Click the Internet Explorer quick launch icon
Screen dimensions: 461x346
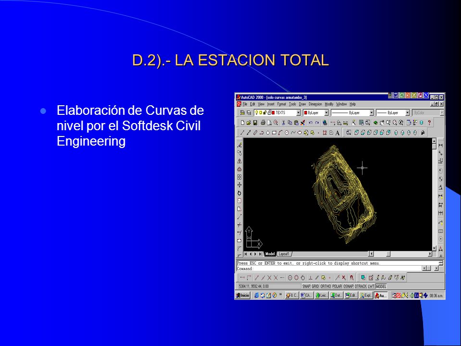tap(256, 296)
